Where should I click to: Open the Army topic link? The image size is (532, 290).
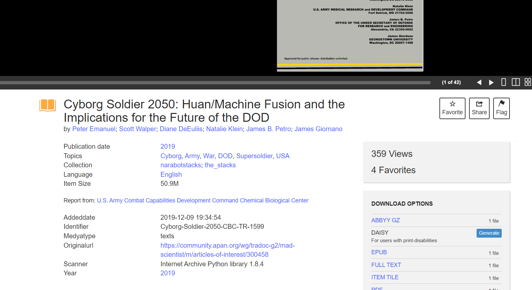click(x=192, y=156)
